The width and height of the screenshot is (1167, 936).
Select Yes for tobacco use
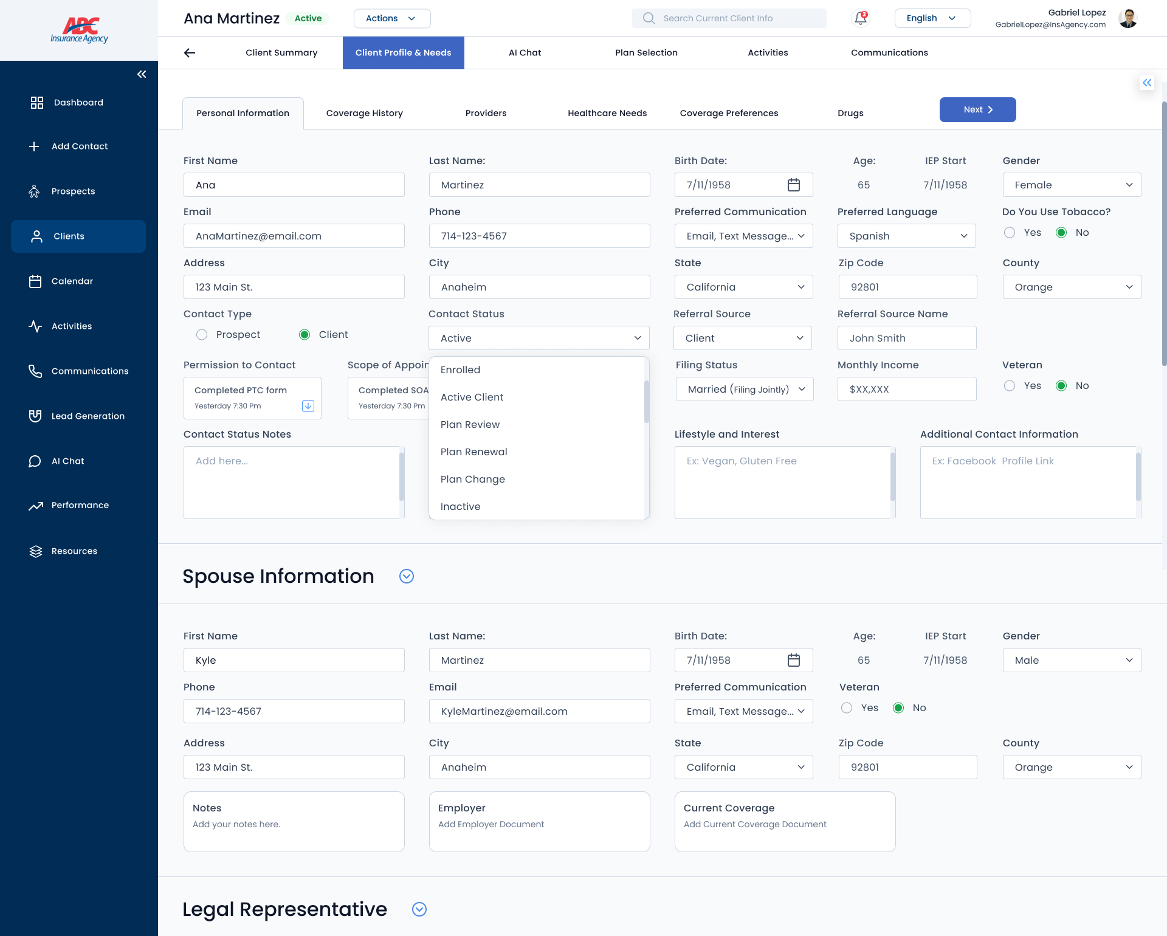pyautogui.click(x=1010, y=232)
